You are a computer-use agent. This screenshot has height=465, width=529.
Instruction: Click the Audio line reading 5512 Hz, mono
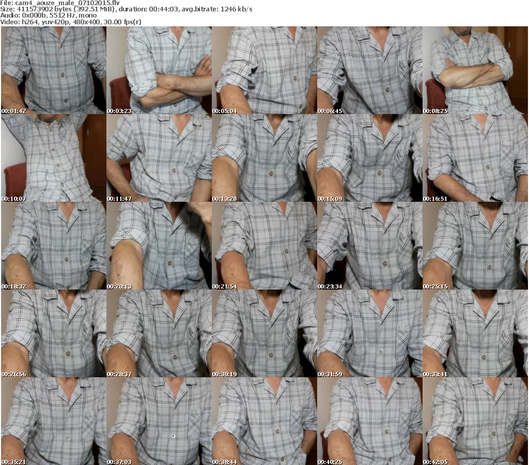[48, 15]
